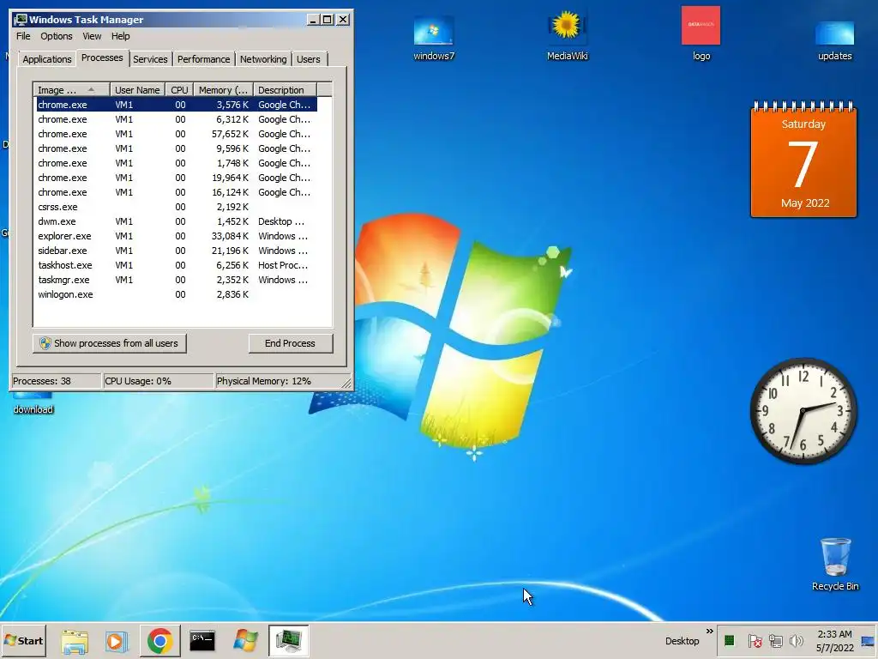878x659 pixels.
Task: Open Windows Explorer from the taskbar
Action: (x=75, y=641)
